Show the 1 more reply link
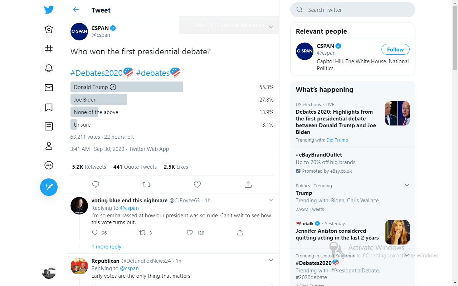 pos(106,247)
